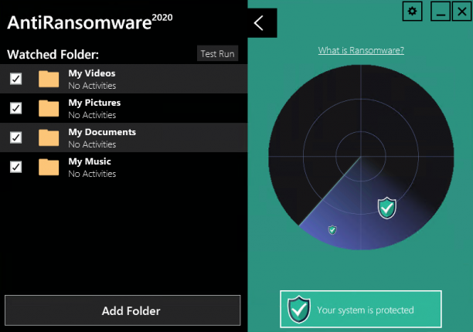Click the My Videos folder icon
Viewport: 473px width, 332px height.
[49, 79]
